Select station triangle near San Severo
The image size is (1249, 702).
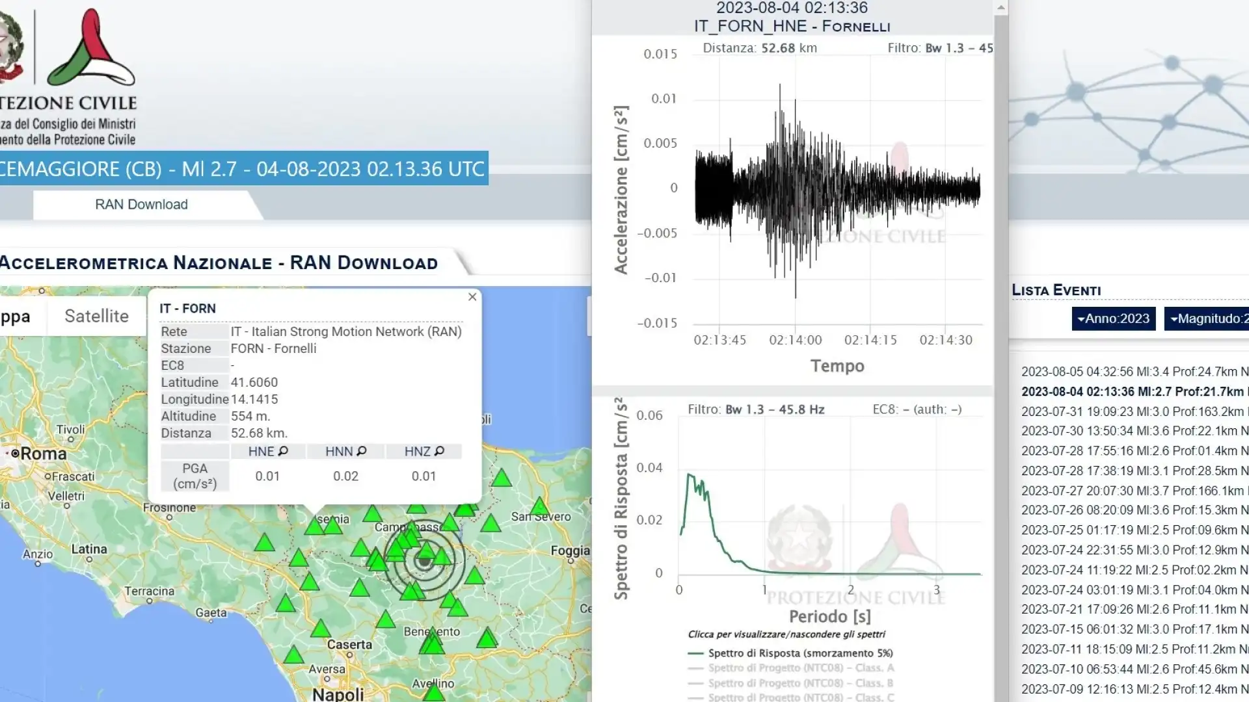(x=539, y=506)
